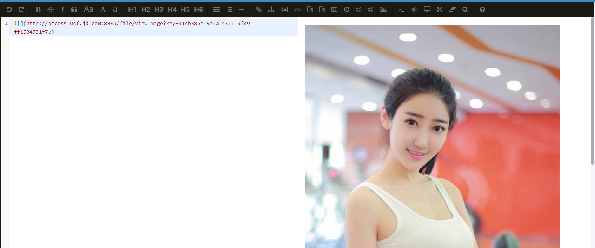Open the insert link dialog via chain icon
Viewport: 595px width, 248px height.
tap(259, 9)
